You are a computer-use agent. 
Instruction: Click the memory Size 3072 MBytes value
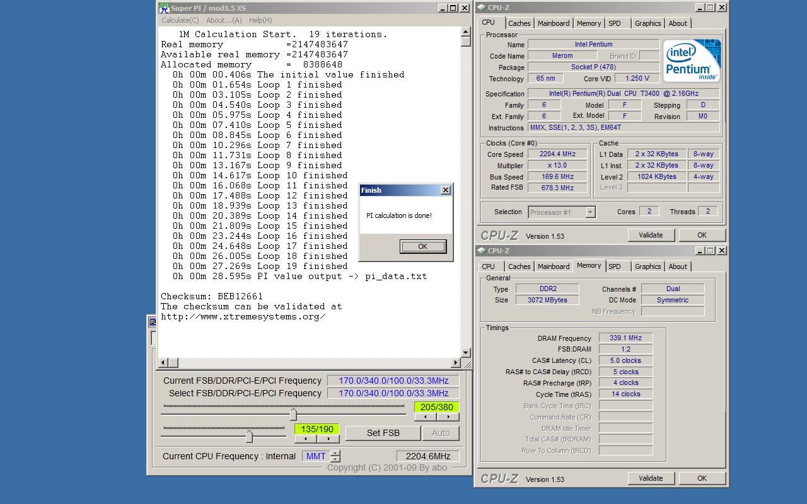click(x=547, y=301)
